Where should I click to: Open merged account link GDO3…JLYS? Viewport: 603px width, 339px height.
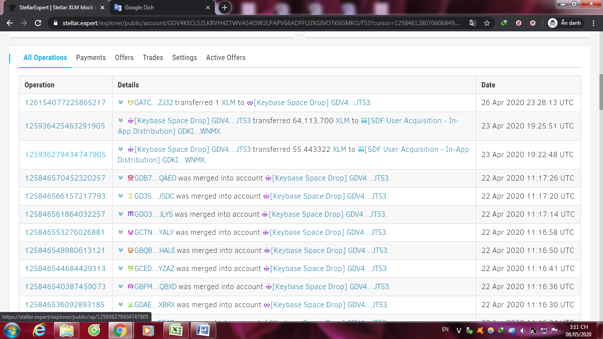point(154,214)
